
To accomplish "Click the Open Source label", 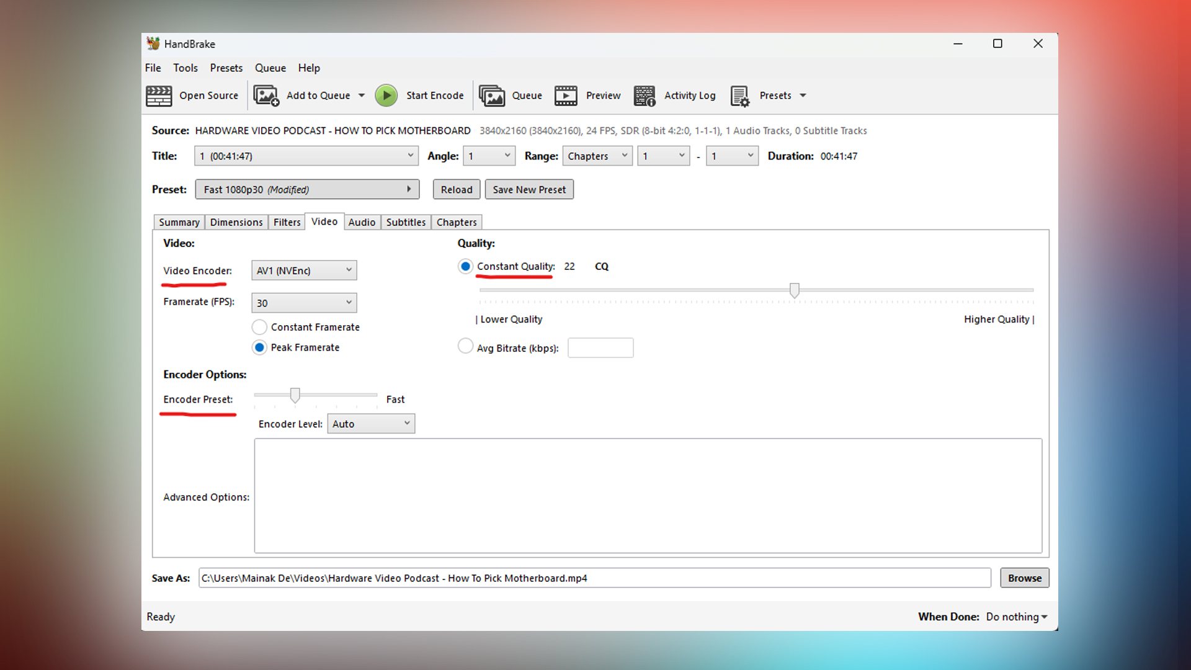I will 208,96.
